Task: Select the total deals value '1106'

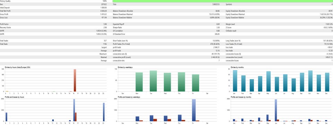Action: pyautogui.click(x=105, y=44)
